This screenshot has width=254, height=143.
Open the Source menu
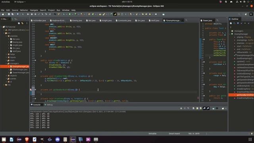click(x=15, y=10)
